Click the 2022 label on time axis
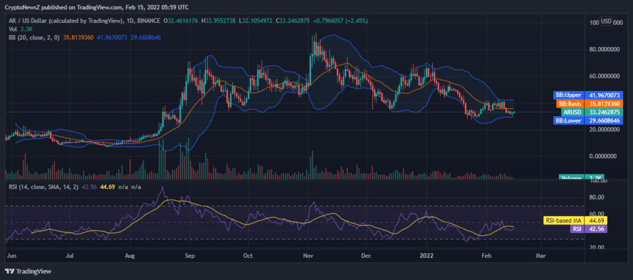Screen dimensions: 633x280 [427, 255]
